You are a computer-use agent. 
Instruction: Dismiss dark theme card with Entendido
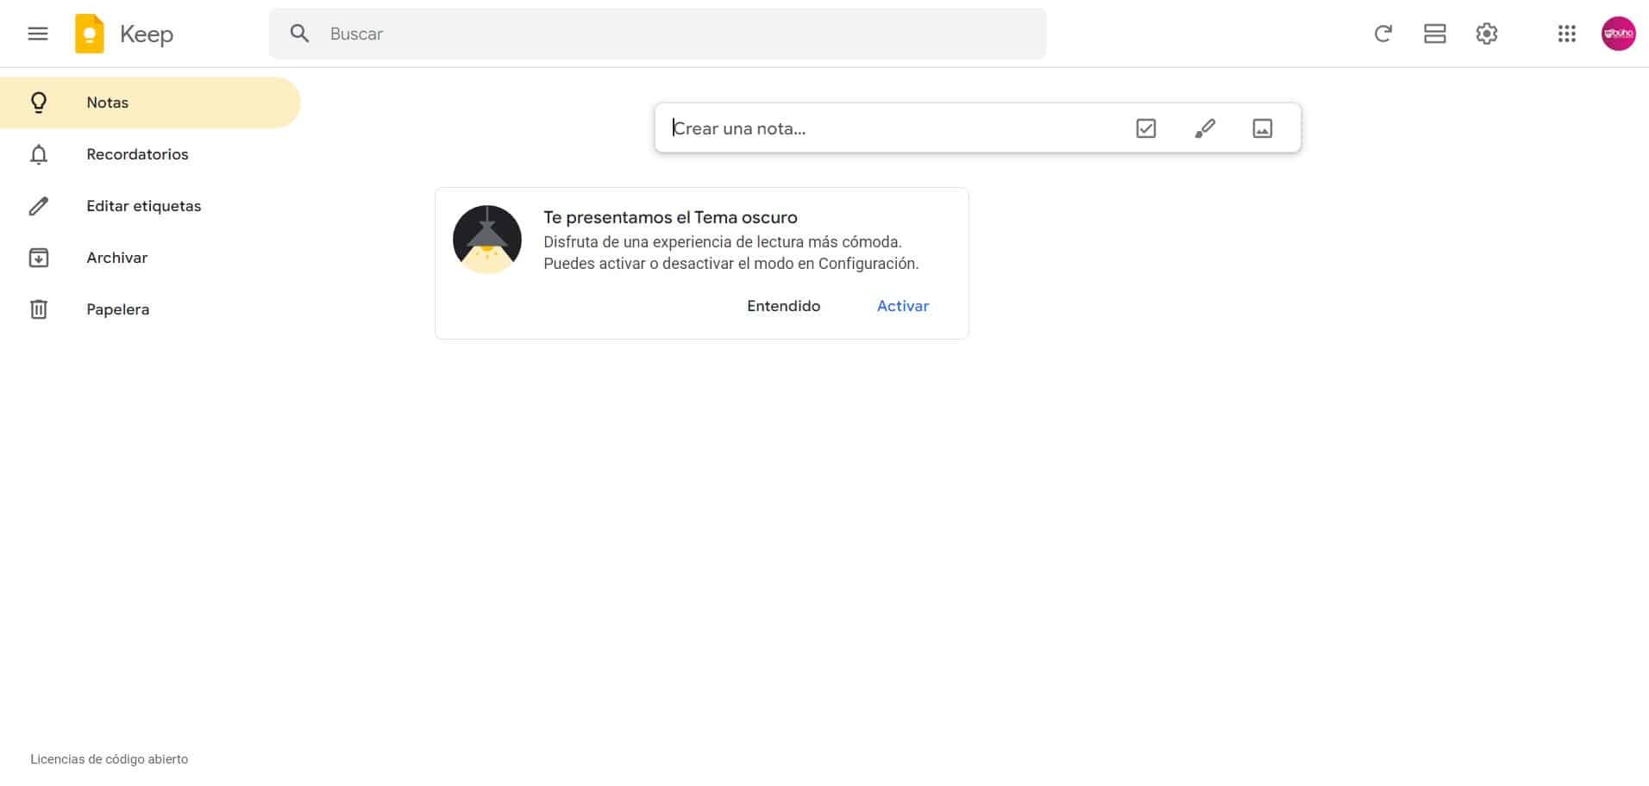(x=783, y=306)
